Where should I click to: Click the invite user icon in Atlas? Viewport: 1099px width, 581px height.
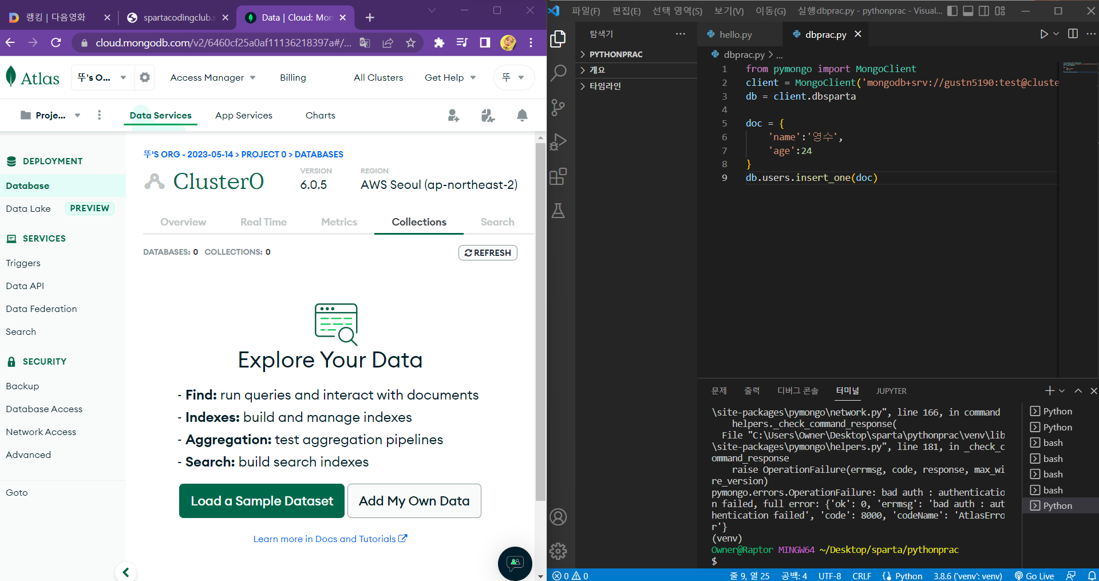pos(453,116)
